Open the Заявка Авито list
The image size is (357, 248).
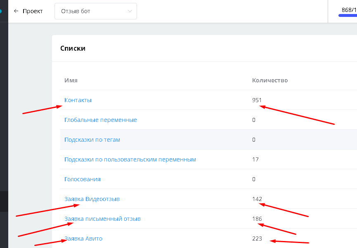(x=83, y=239)
